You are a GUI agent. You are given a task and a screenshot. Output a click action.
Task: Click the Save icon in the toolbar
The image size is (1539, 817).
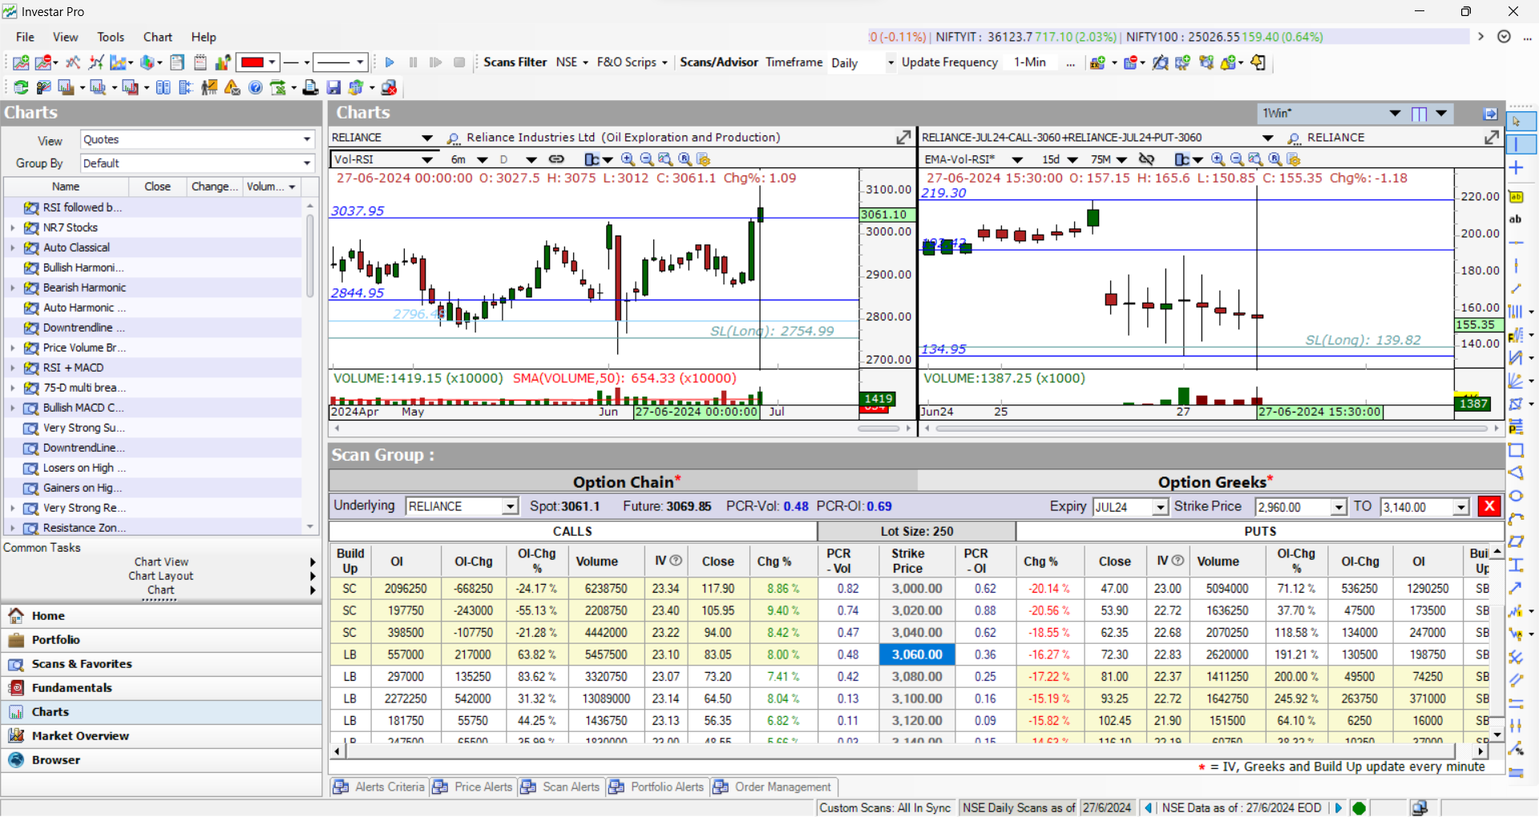pyautogui.click(x=334, y=87)
